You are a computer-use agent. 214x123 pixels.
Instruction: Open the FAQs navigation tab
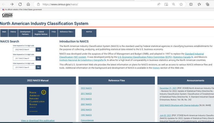53,33
